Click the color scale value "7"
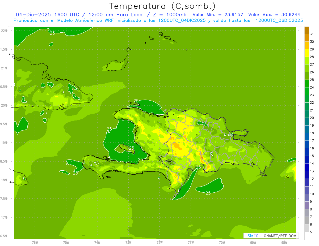This screenshot has width=319, height=246. [311, 217]
